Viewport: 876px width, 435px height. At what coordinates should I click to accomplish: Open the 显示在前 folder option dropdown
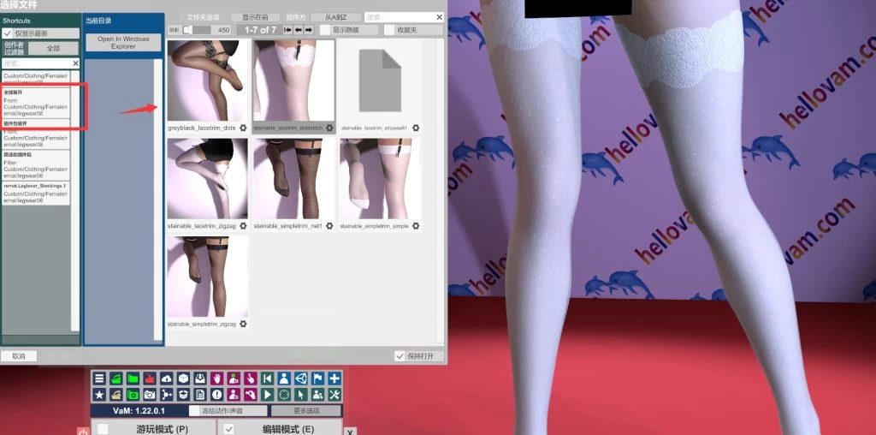click(x=255, y=17)
